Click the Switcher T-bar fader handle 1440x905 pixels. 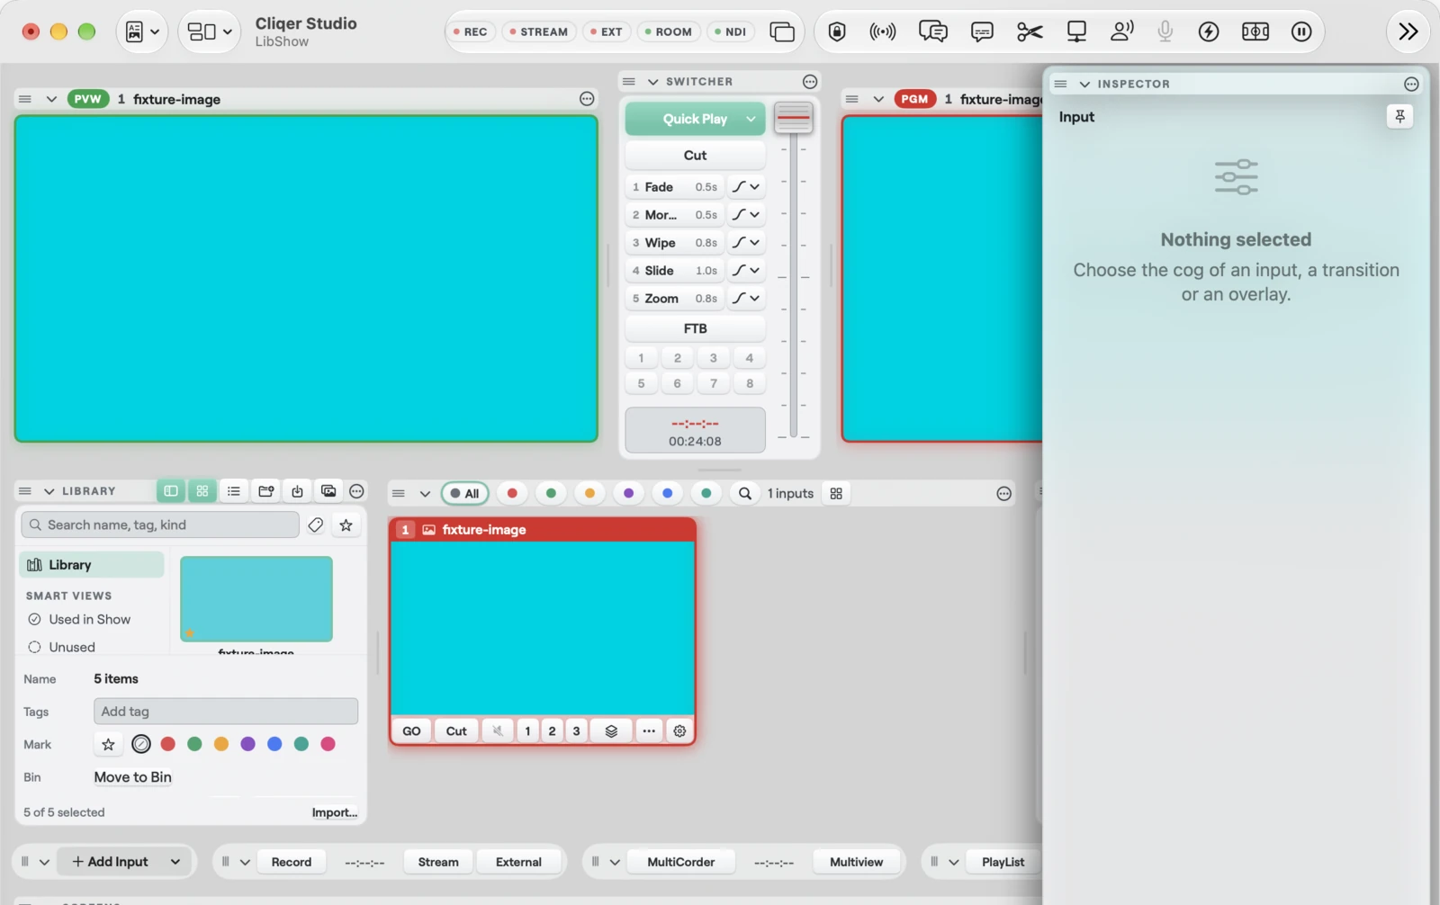(x=793, y=118)
